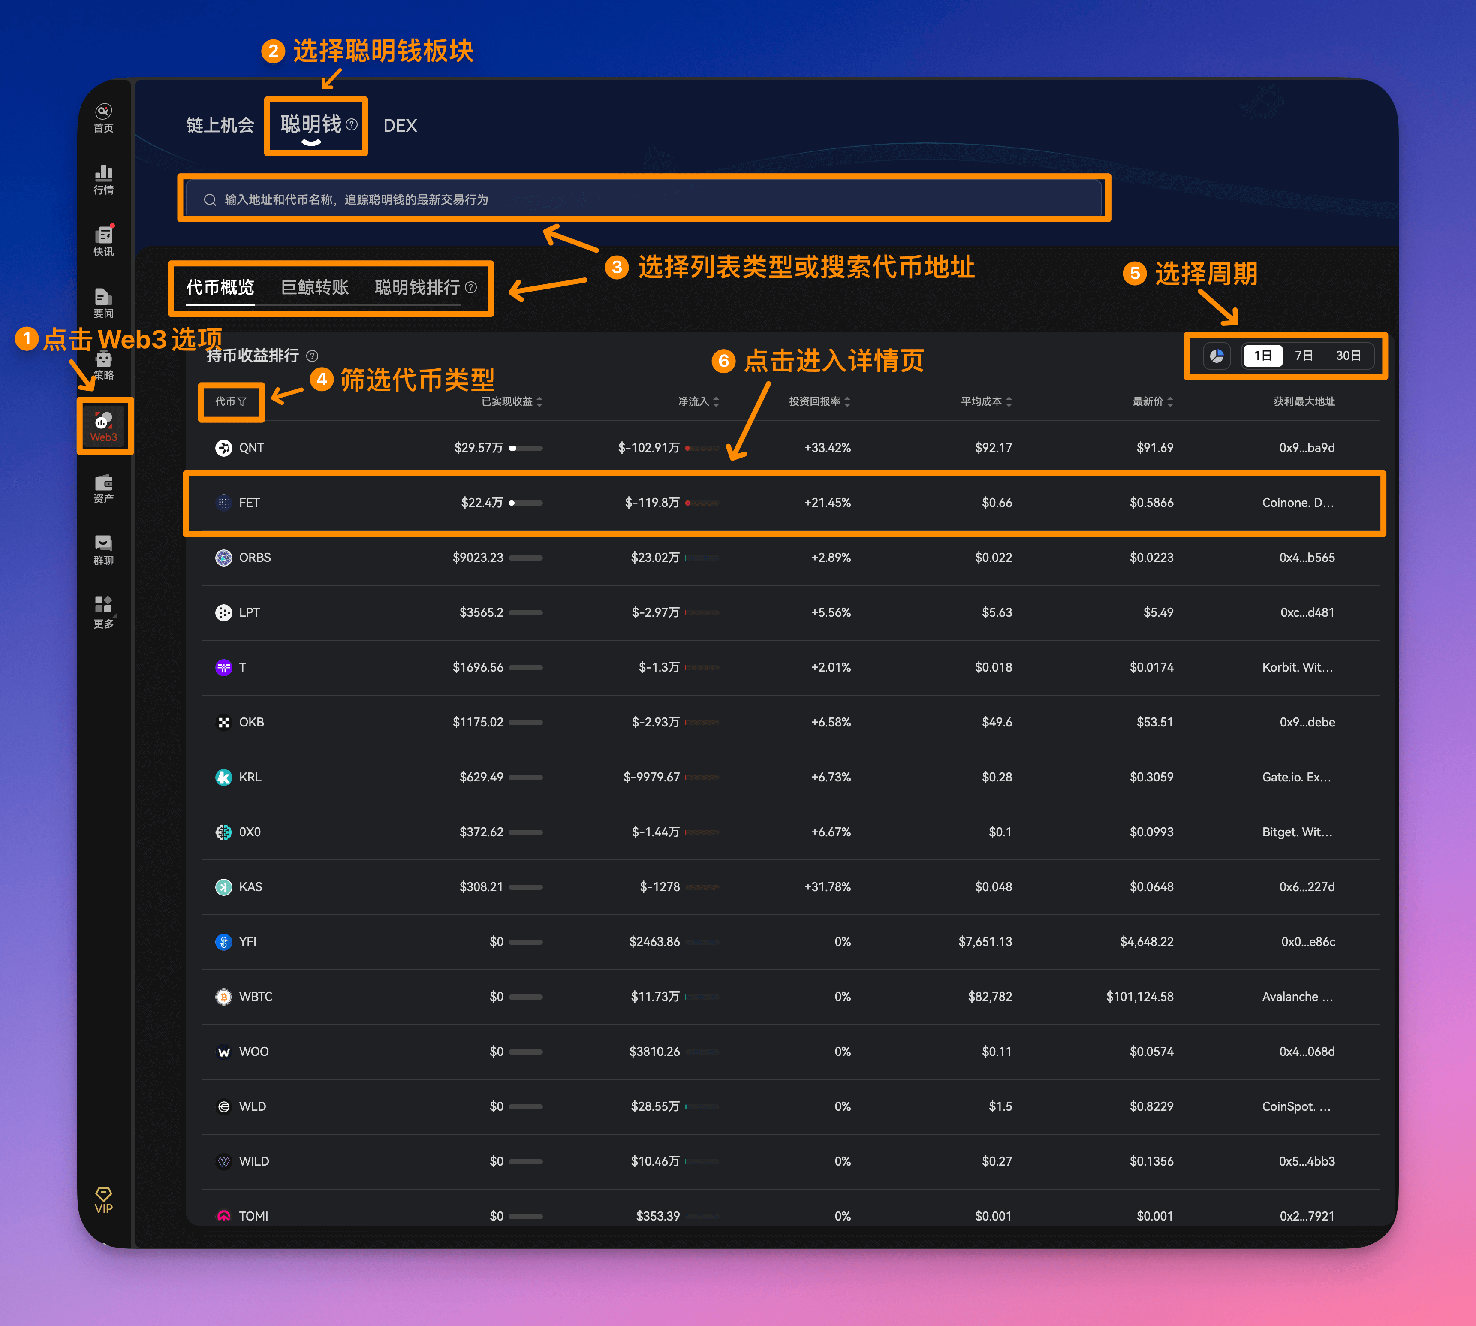The height and width of the screenshot is (1326, 1476).
Task: Open QNT top address 0x9...ba9d
Action: [x=1307, y=447]
